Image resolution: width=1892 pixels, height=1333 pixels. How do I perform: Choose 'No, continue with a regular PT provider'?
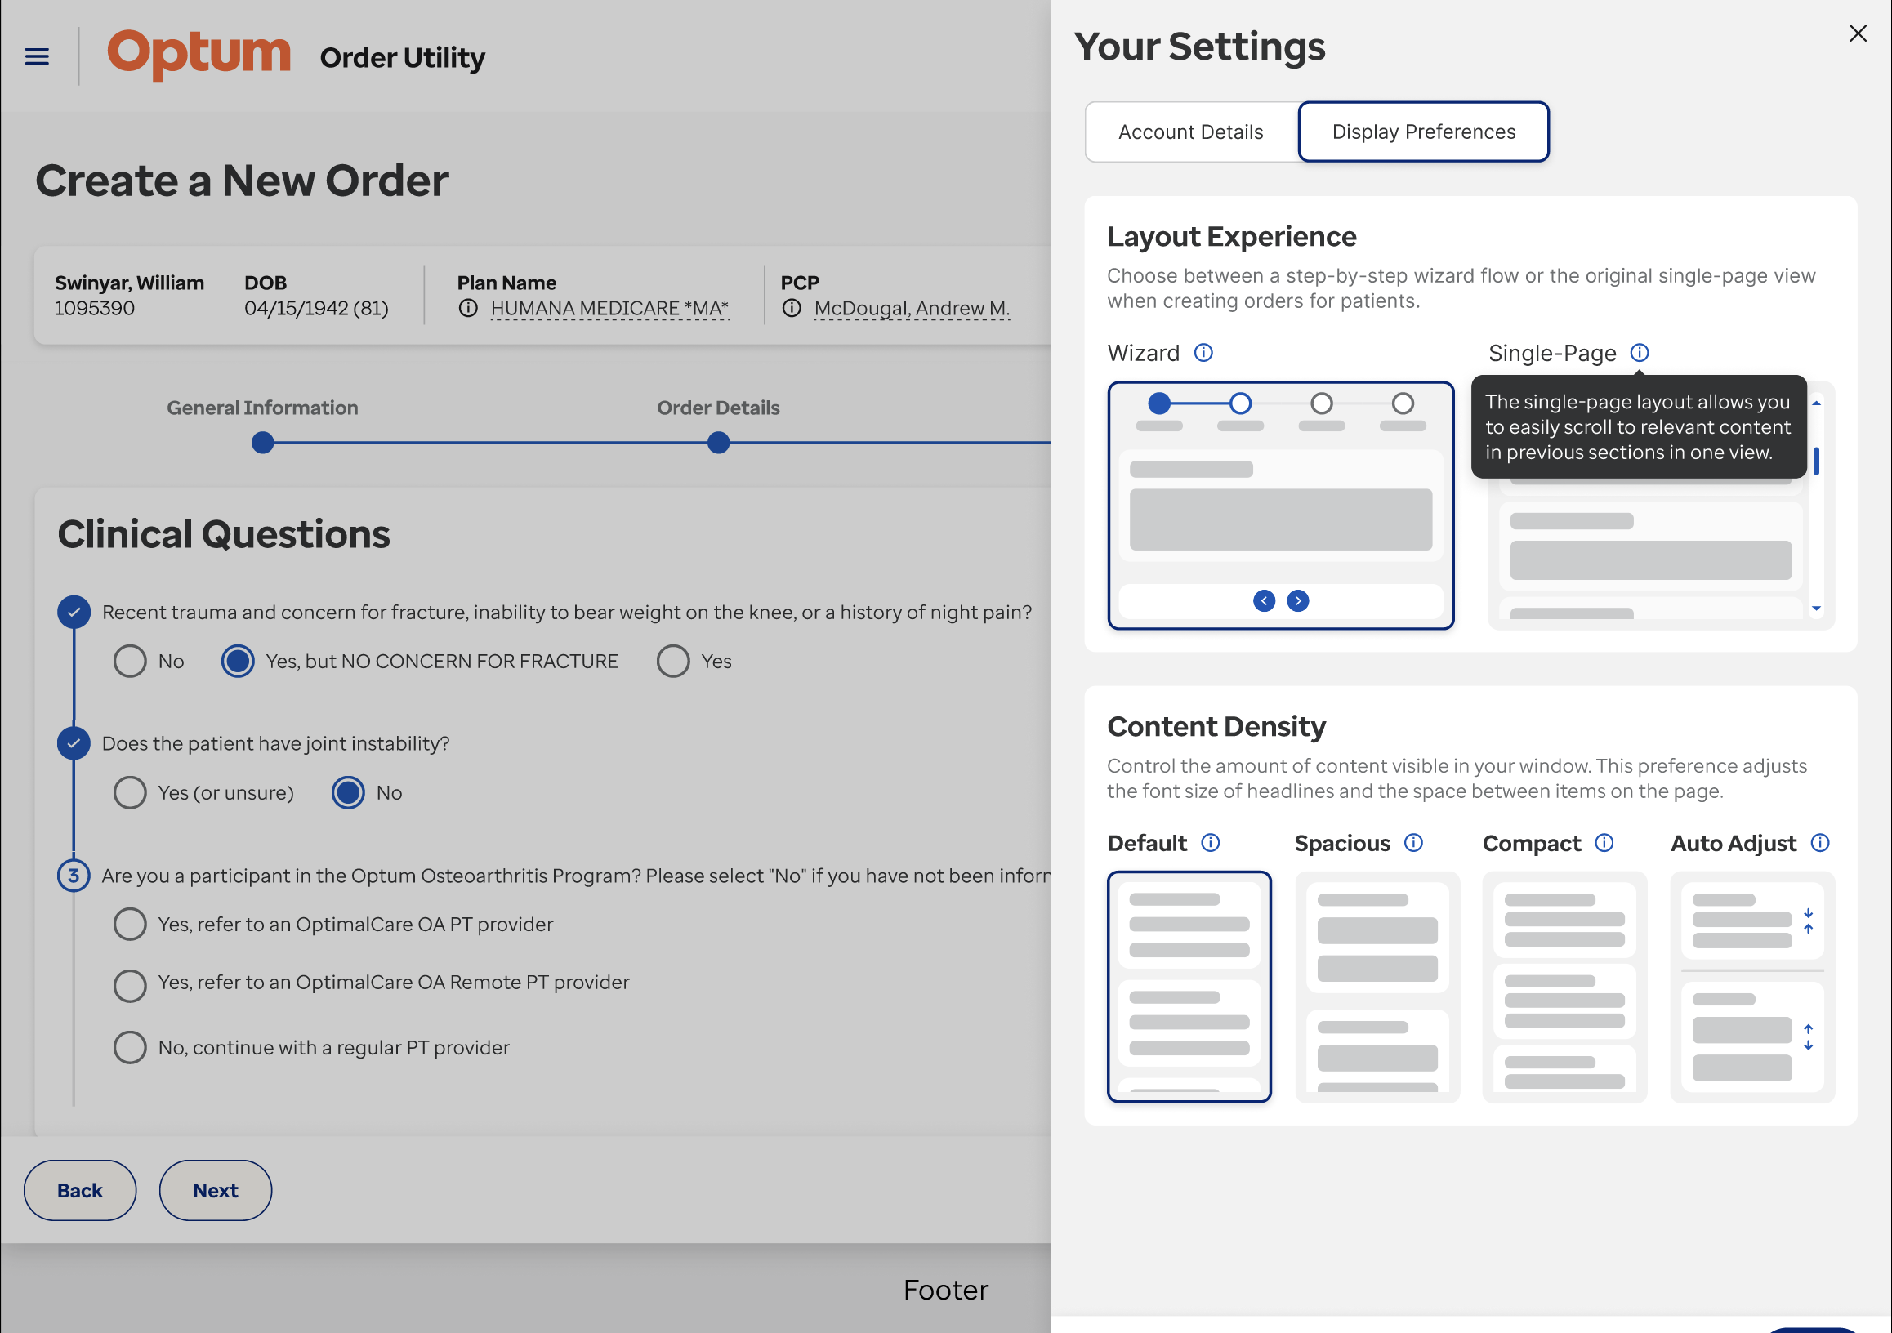point(130,1048)
